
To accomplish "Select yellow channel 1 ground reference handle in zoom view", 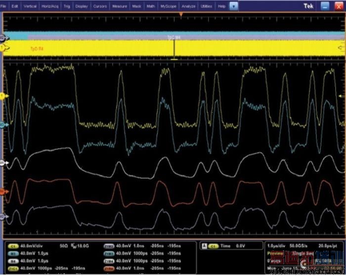I will pyautogui.click(x=4, y=96).
